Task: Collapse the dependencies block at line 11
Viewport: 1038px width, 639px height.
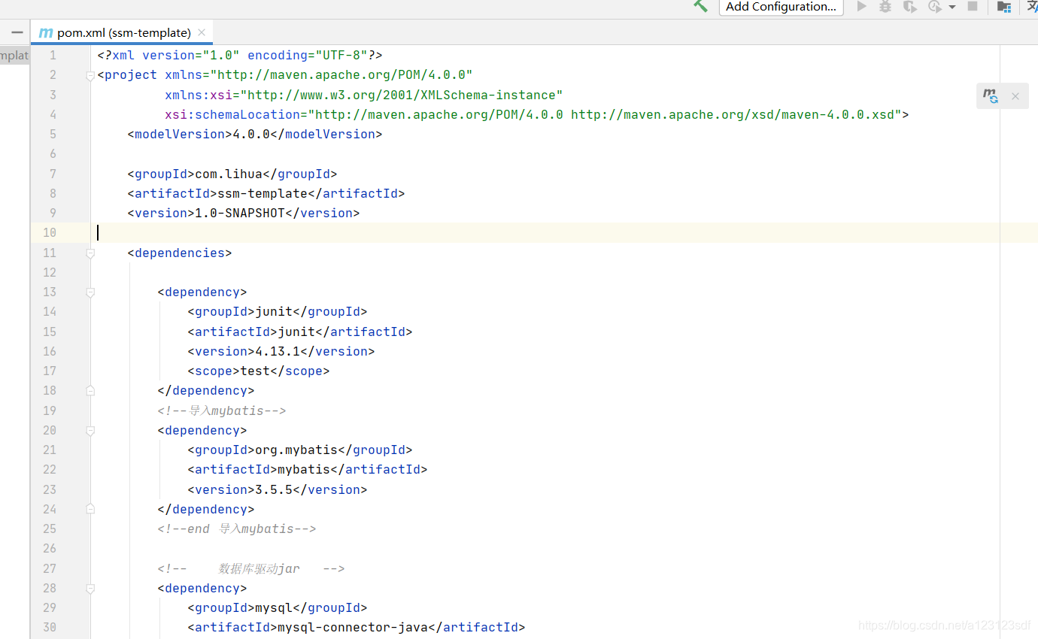Action: [90, 253]
